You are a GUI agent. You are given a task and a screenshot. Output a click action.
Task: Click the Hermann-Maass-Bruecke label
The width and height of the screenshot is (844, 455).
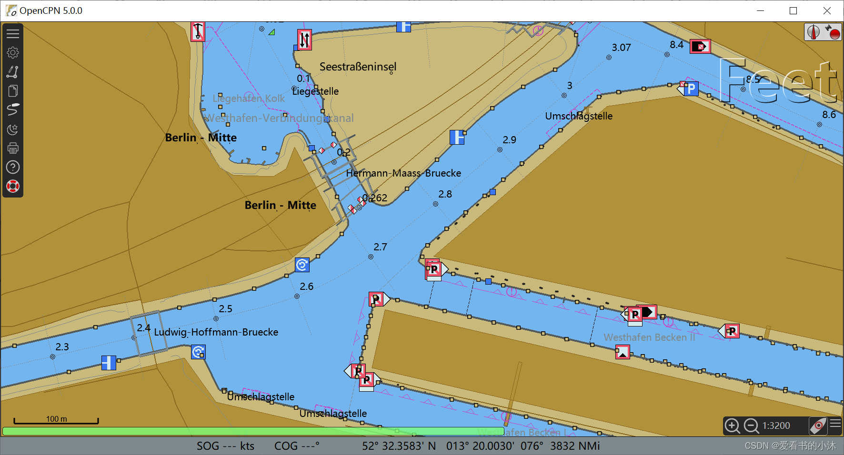[403, 173]
